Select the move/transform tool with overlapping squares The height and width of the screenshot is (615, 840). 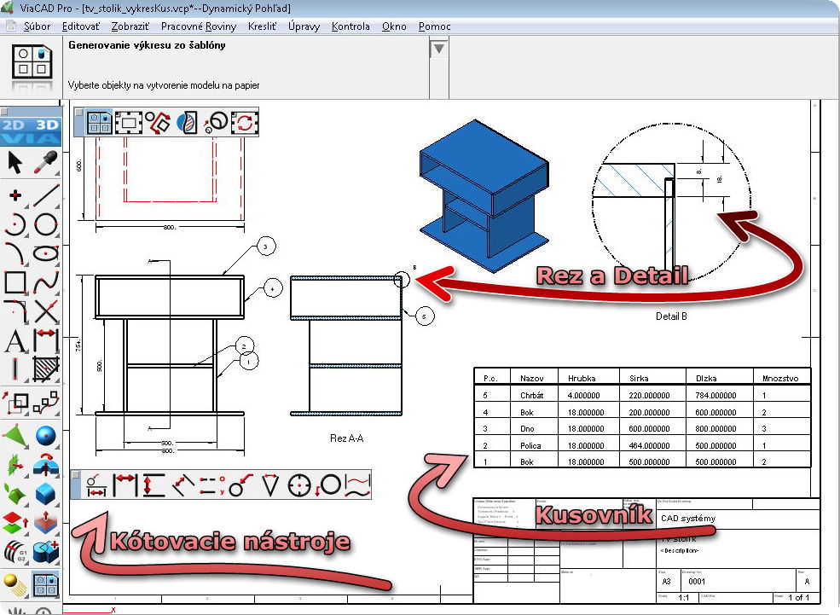15,403
